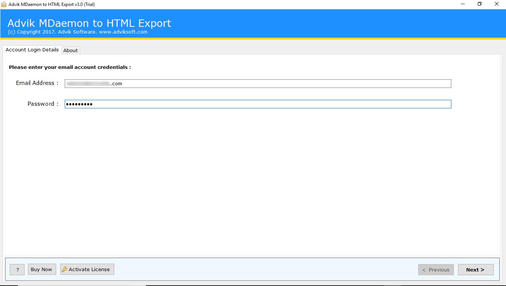
Task: Focus the Password input field
Action: point(258,104)
